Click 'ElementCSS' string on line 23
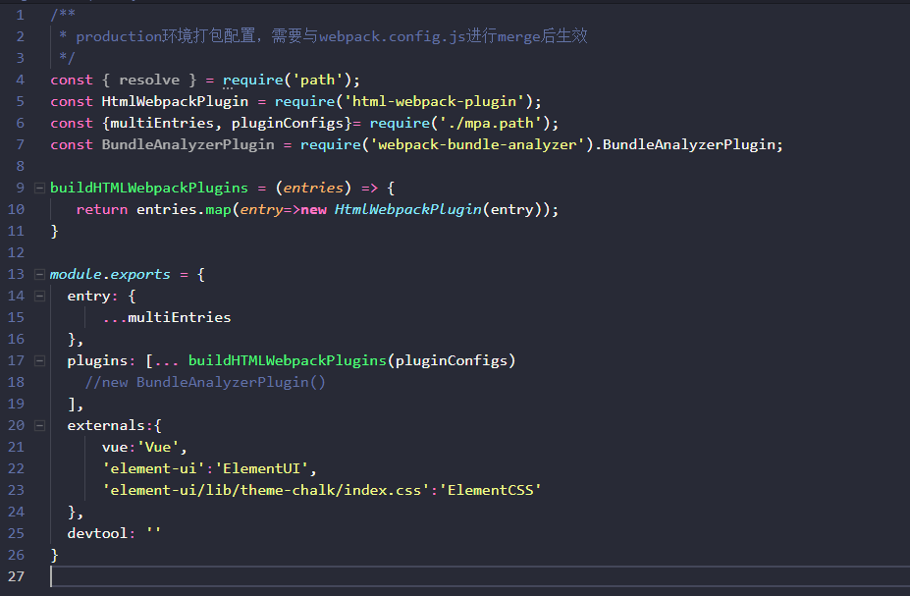Viewport: 910px width, 596px height. tap(491, 490)
